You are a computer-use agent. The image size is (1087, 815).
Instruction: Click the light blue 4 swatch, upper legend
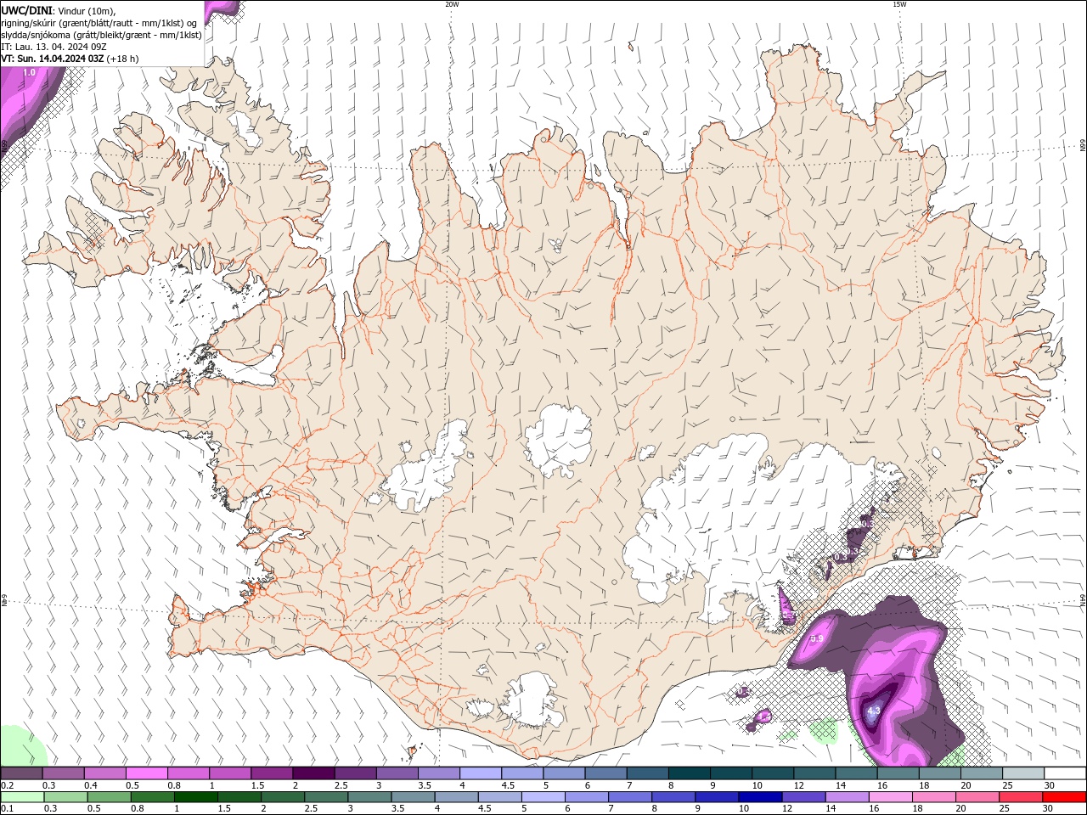pos(481,773)
